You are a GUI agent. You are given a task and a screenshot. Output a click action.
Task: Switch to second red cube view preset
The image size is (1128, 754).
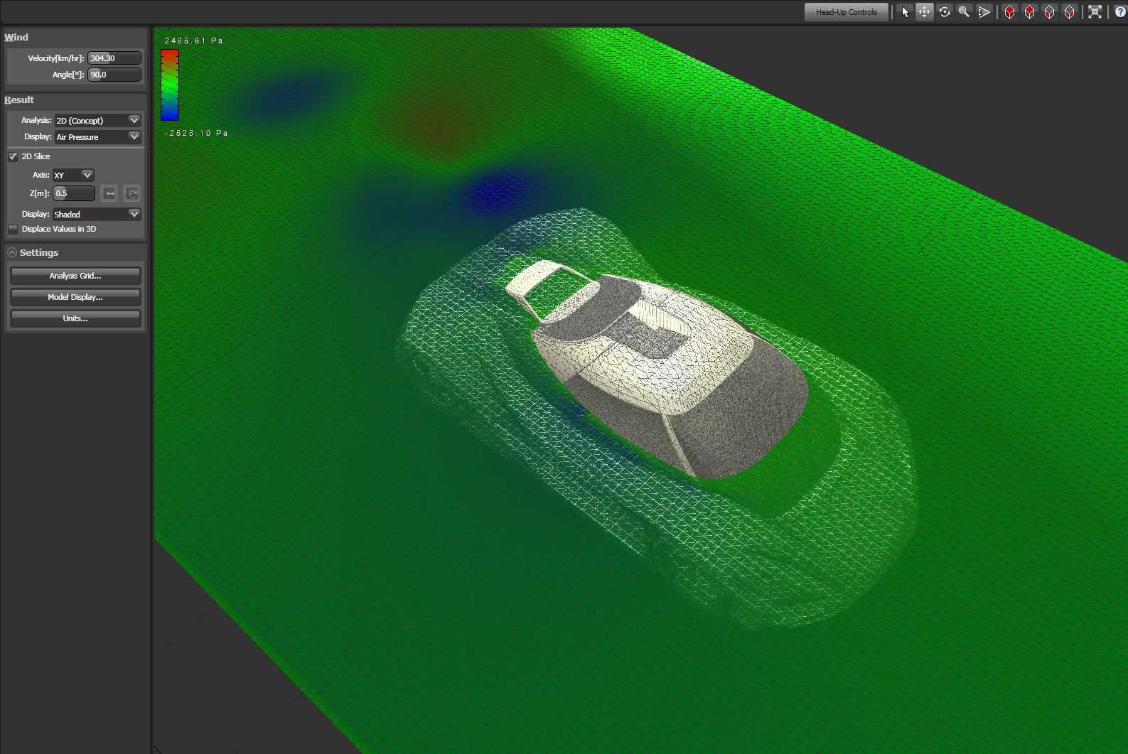tap(1029, 12)
